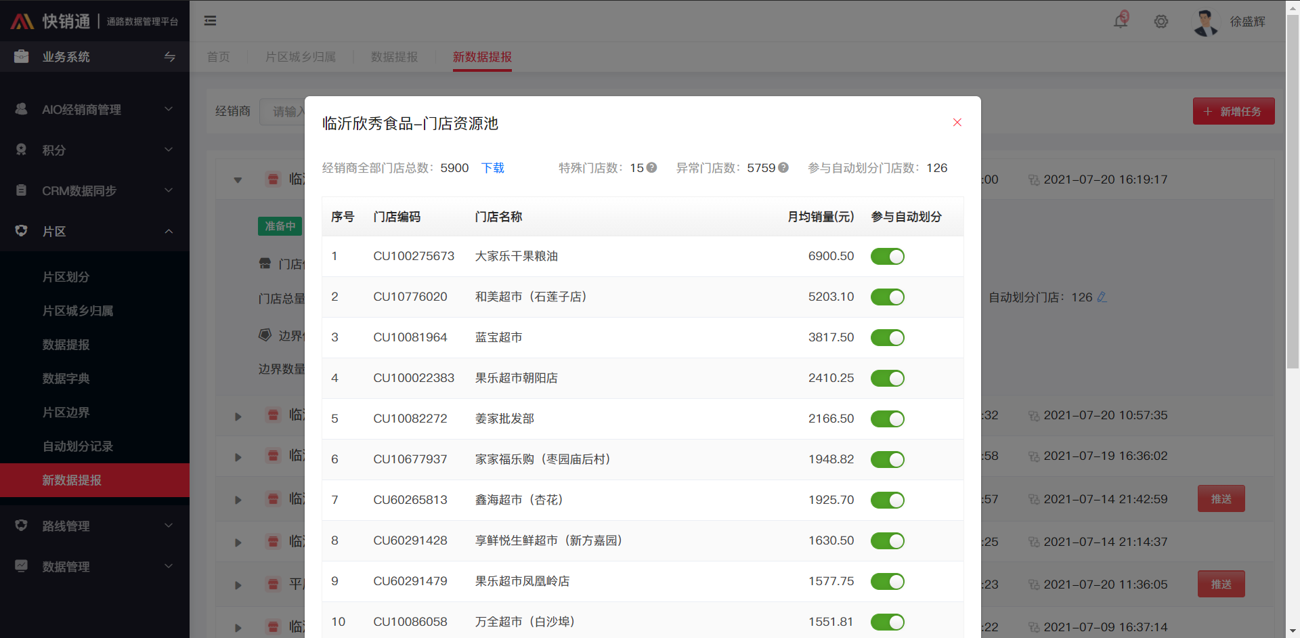Download the full store list via 下载
1300x638 pixels.
(x=493, y=168)
